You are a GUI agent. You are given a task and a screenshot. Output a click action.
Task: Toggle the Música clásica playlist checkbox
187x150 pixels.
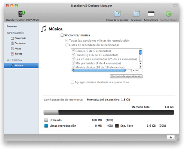click(x=73, y=67)
